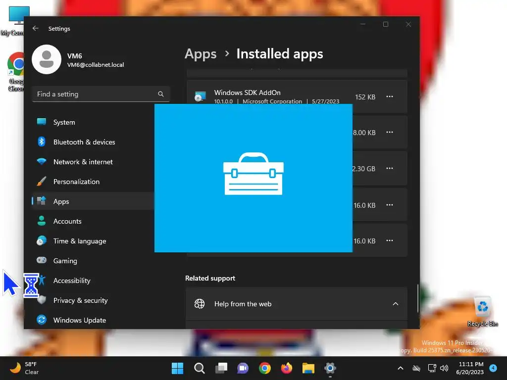Open Network & internet category
The width and height of the screenshot is (507, 380).
click(93, 162)
